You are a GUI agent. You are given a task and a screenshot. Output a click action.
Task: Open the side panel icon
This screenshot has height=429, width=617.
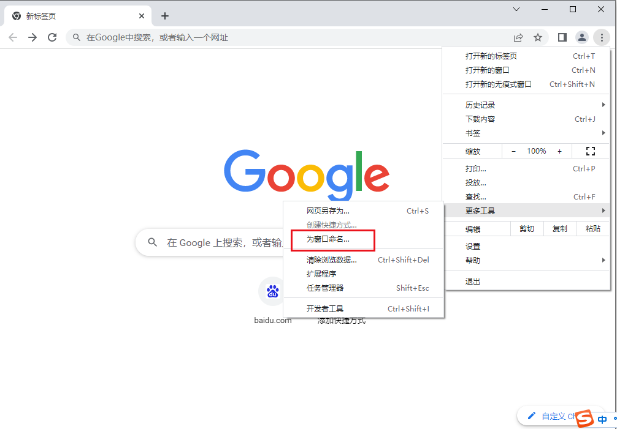pos(562,37)
